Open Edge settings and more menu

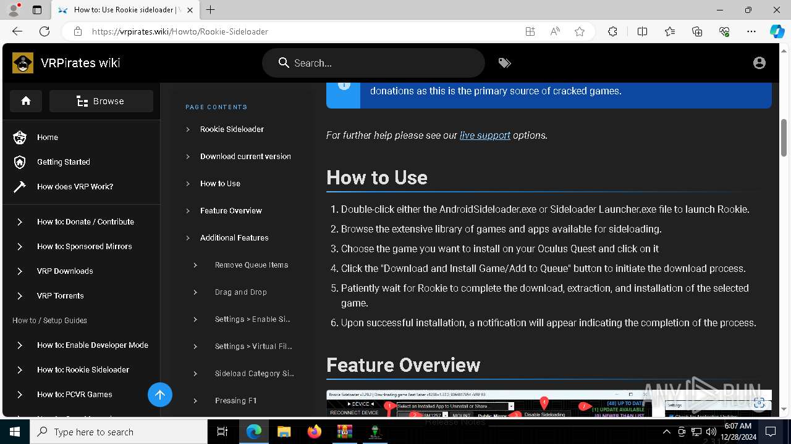pyautogui.click(x=751, y=31)
